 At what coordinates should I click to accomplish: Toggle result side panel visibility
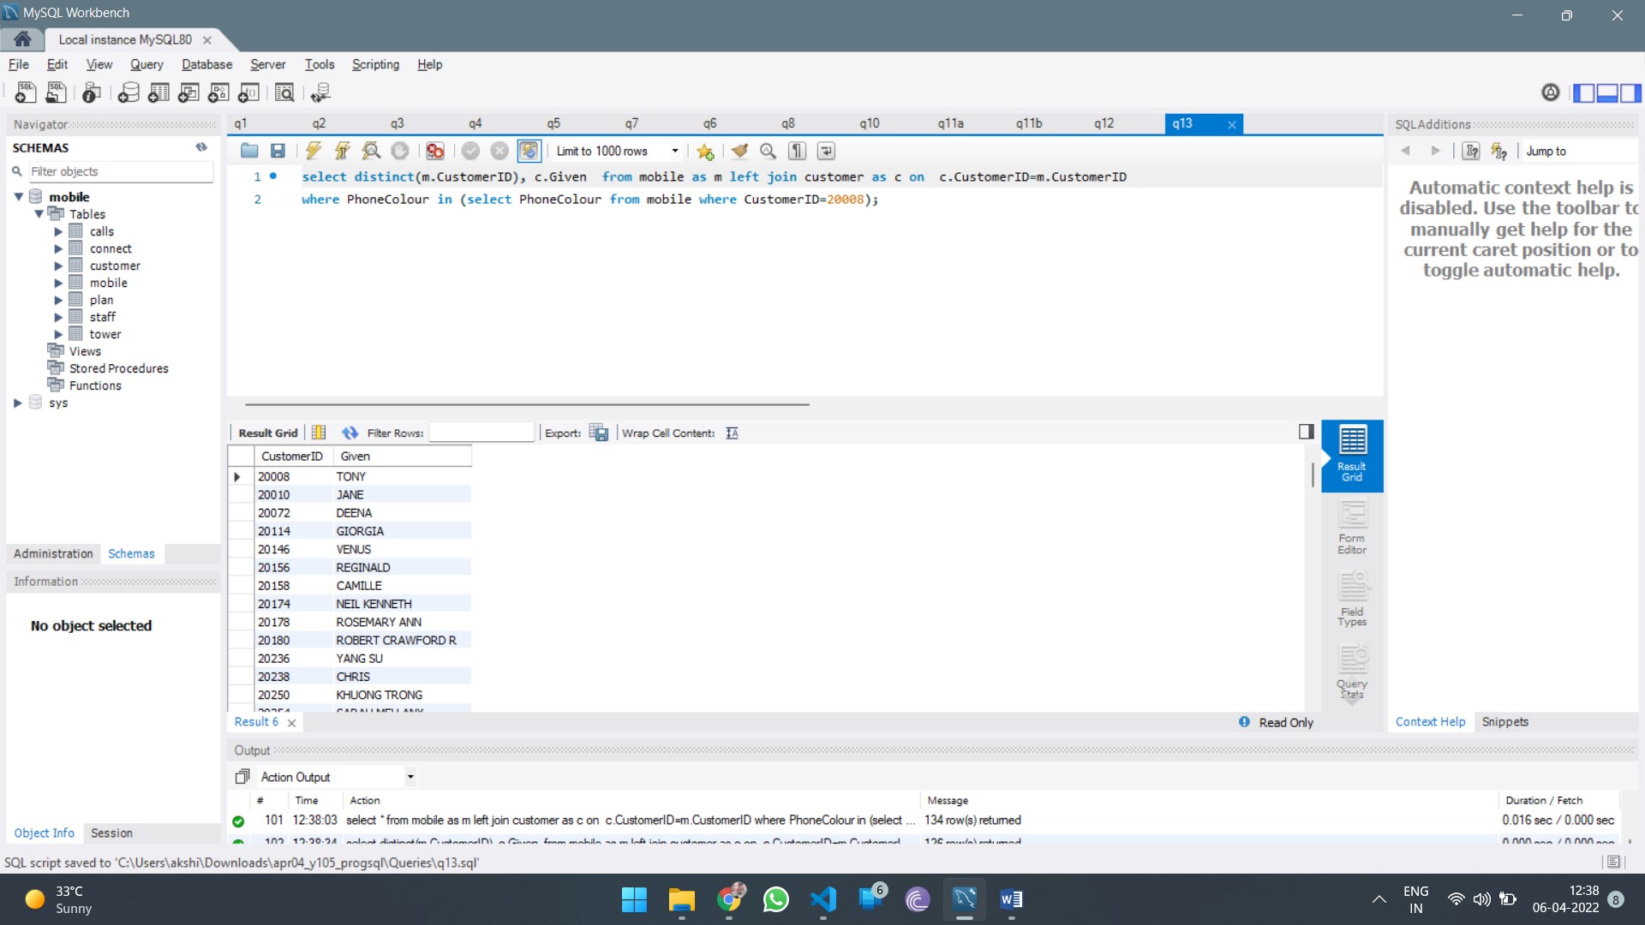point(1306,432)
